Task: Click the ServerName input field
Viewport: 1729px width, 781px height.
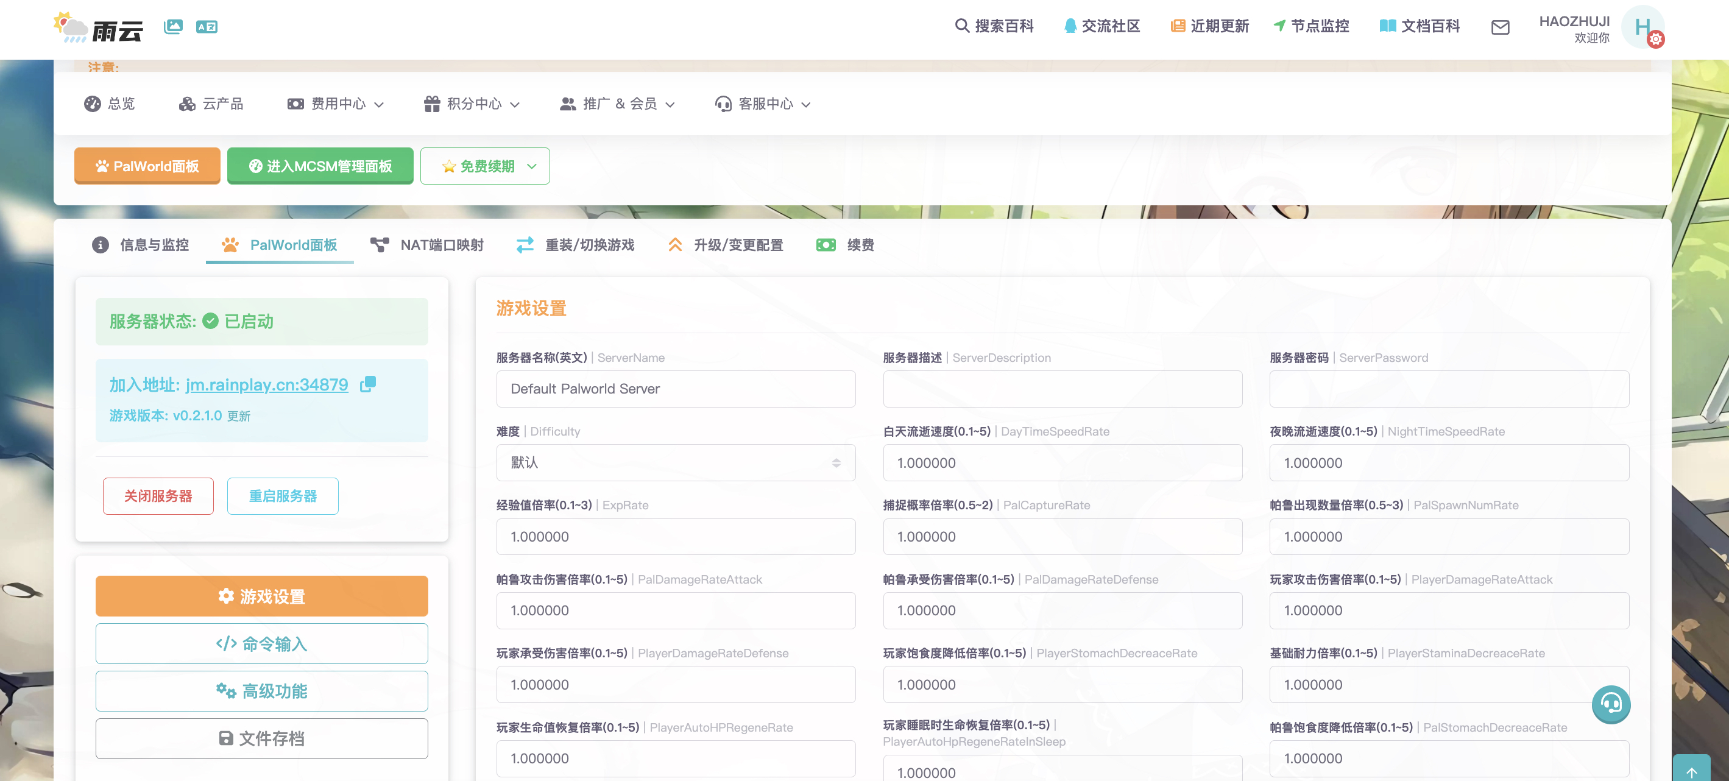Action: tap(676, 389)
